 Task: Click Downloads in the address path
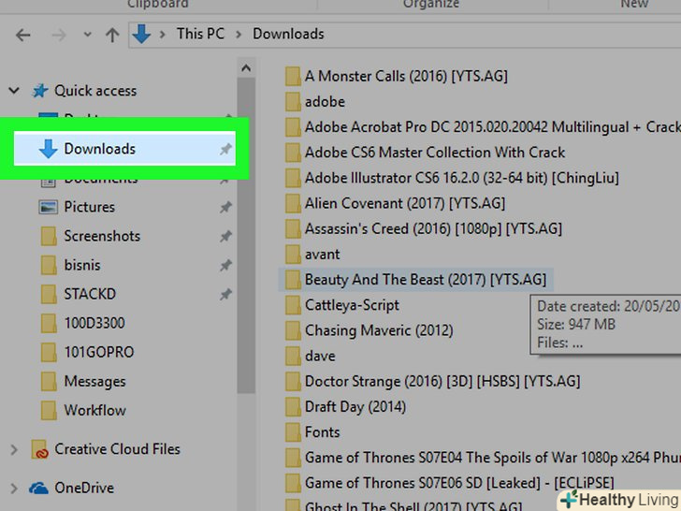(x=288, y=34)
